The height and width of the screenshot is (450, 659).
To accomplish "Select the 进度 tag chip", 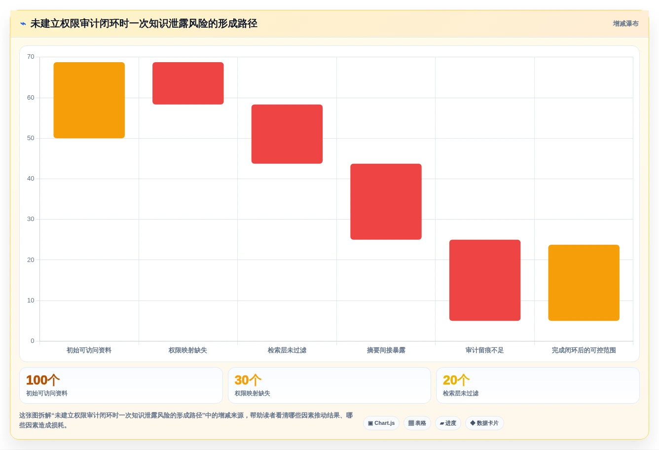I will coord(448,423).
